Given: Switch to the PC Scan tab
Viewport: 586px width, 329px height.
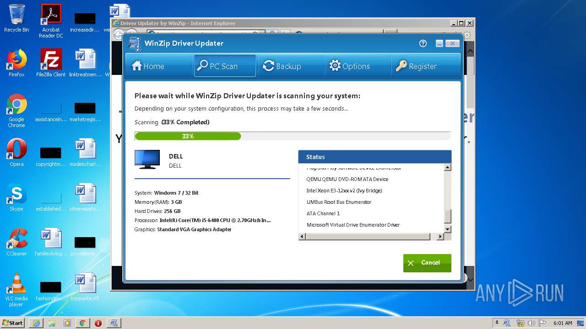Looking at the screenshot, I should click(225, 66).
